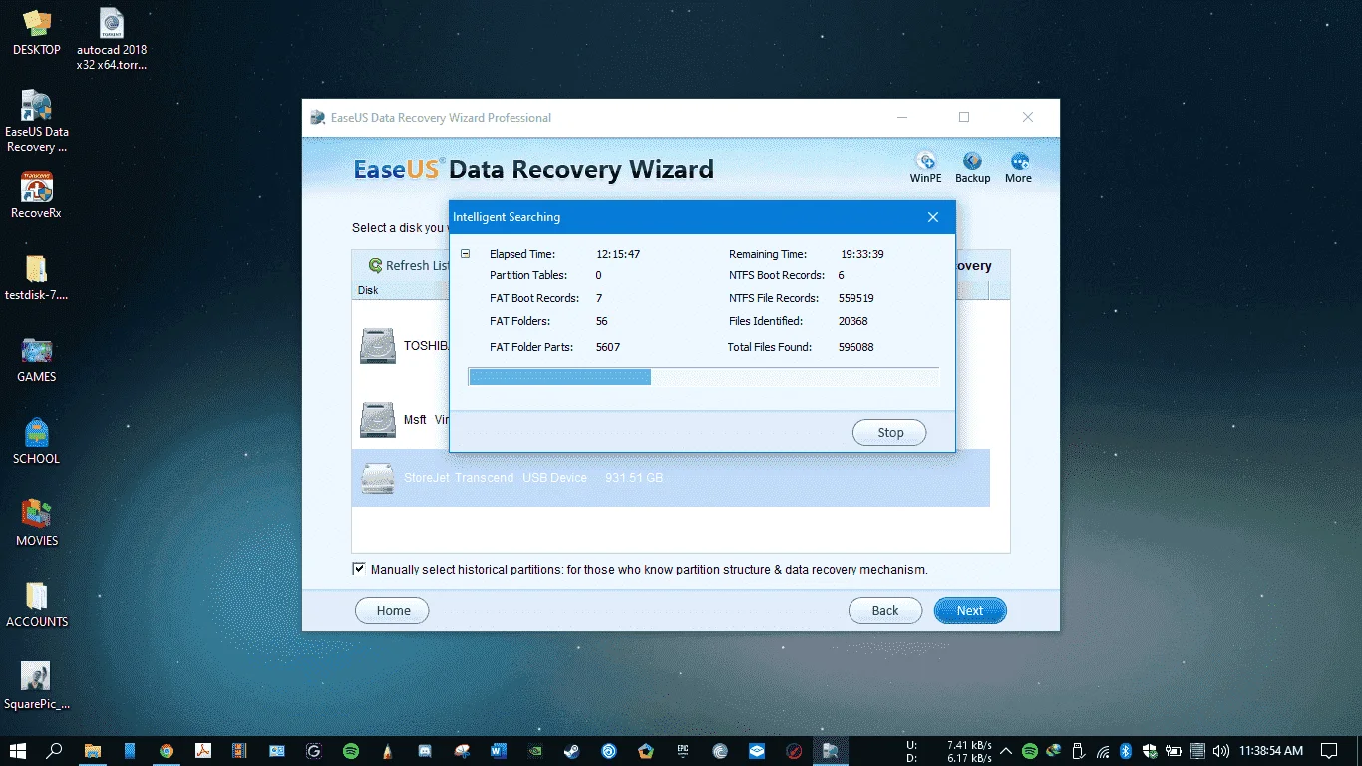Open the Windows Start menu

coord(18,751)
